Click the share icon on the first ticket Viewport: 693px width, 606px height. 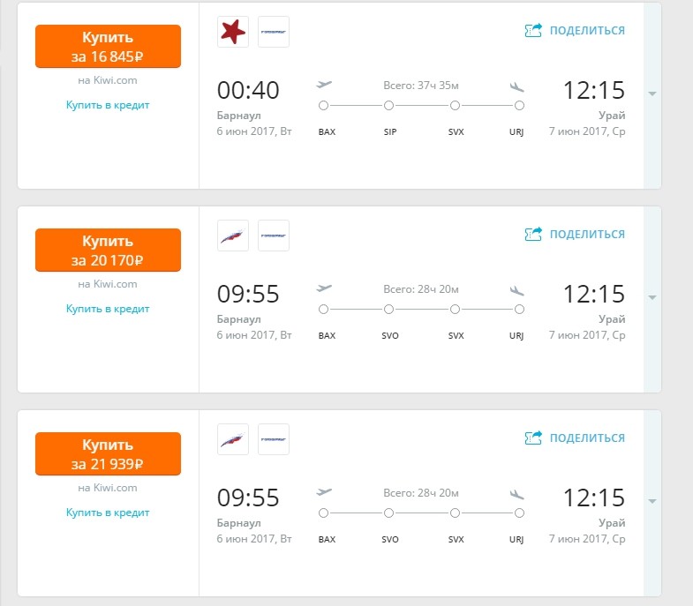coord(533,31)
